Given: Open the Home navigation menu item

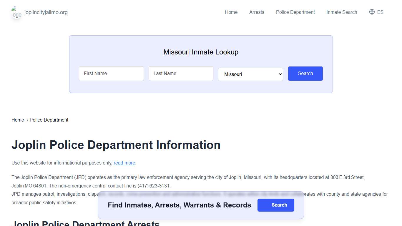Looking at the screenshot, I should 231,12.
